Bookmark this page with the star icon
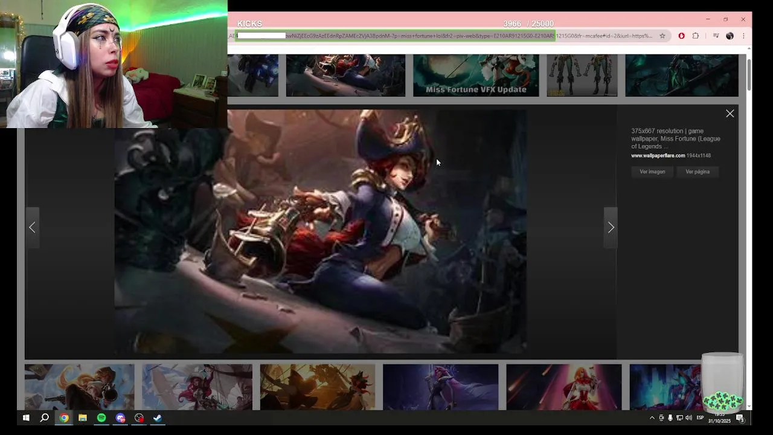Image resolution: width=773 pixels, height=435 pixels. (x=662, y=36)
